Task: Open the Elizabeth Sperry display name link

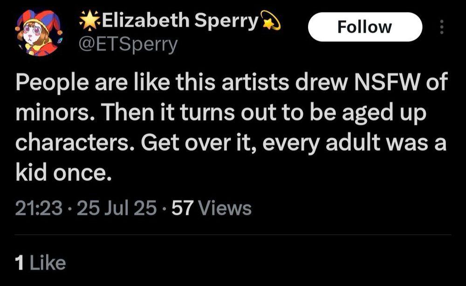Action: (x=178, y=21)
